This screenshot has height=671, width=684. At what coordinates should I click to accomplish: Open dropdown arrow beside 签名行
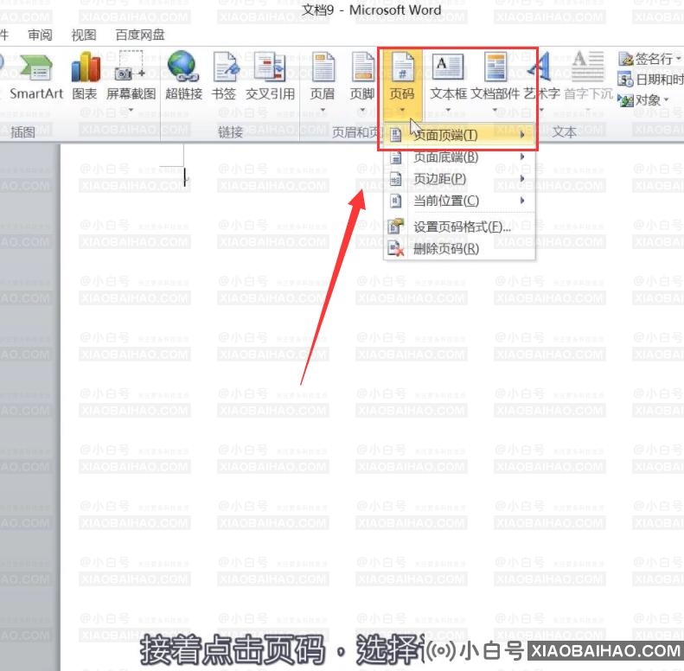coord(678,59)
